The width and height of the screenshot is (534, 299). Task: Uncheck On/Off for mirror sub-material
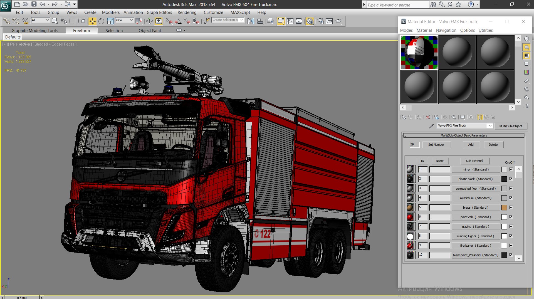(x=511, y=169)
